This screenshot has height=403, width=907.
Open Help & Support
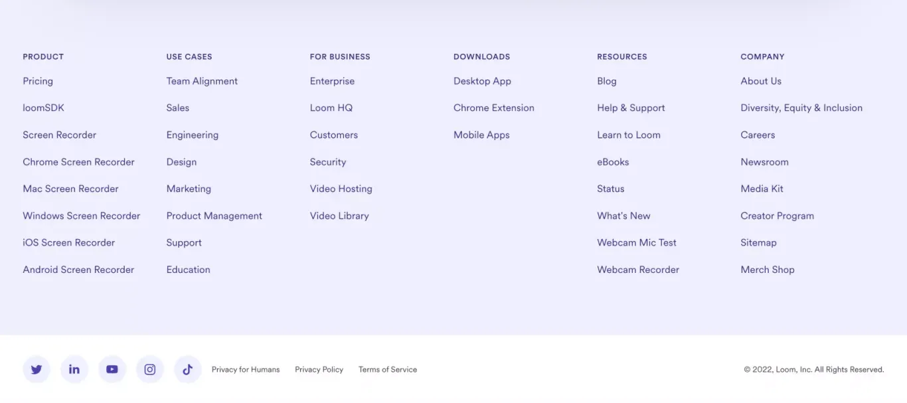click(631, 108)
